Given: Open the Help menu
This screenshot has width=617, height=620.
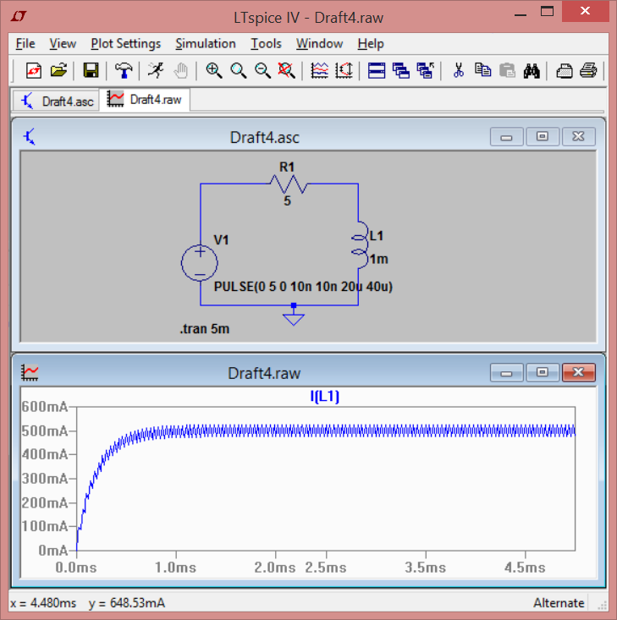Looking at the screenshot, I should (371, 43).
